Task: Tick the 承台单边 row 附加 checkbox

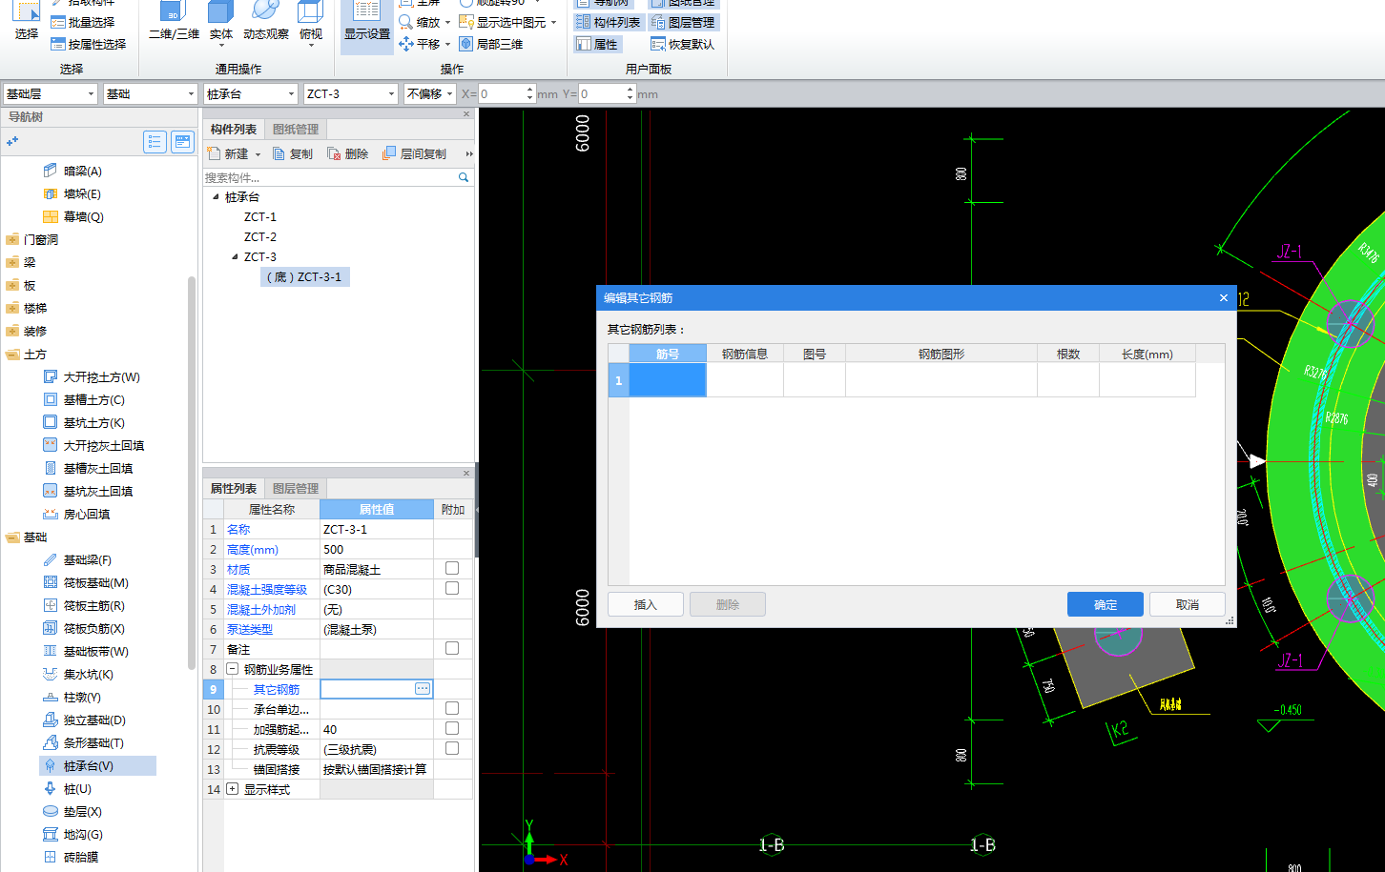Action: point(452,708)
